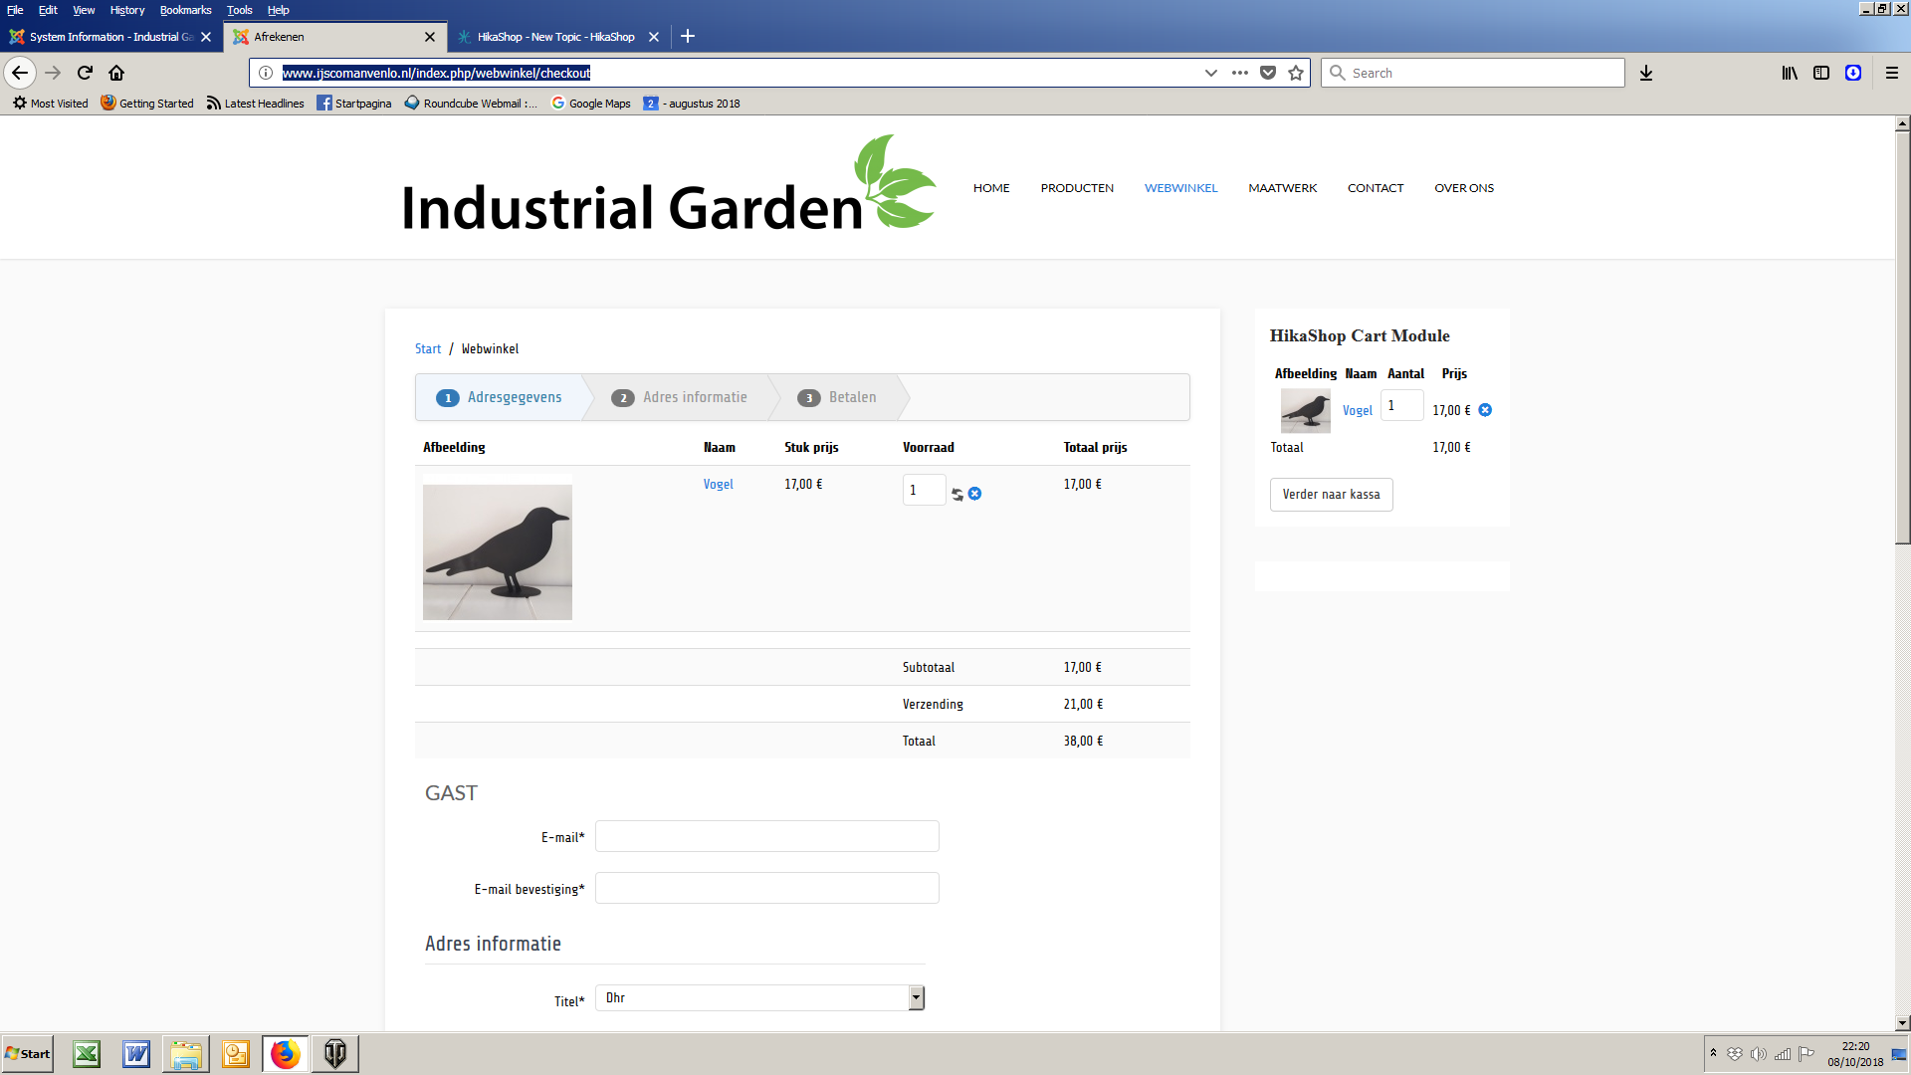Click the browser reload button
Image resolution: width=1911 pixels, height=1075 pixels.
point(85,73)
